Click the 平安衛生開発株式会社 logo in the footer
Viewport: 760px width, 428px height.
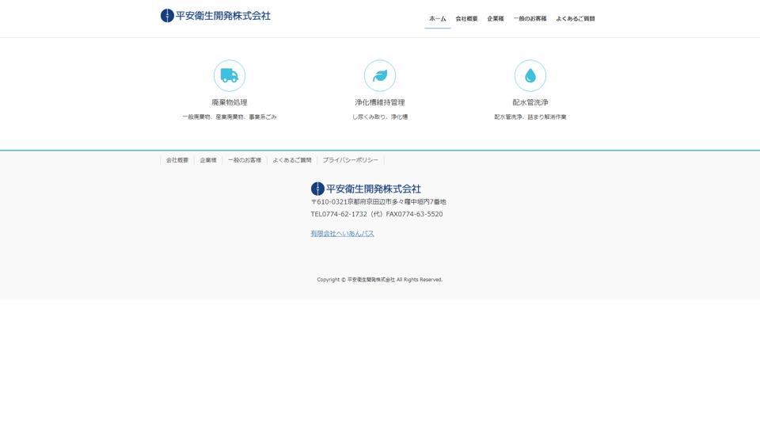[x=366, y=189]
